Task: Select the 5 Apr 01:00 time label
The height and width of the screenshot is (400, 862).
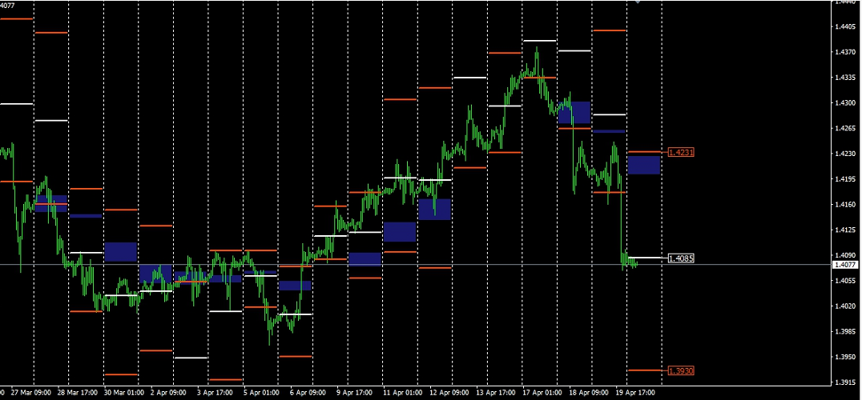Action: (x=262, y=393)
